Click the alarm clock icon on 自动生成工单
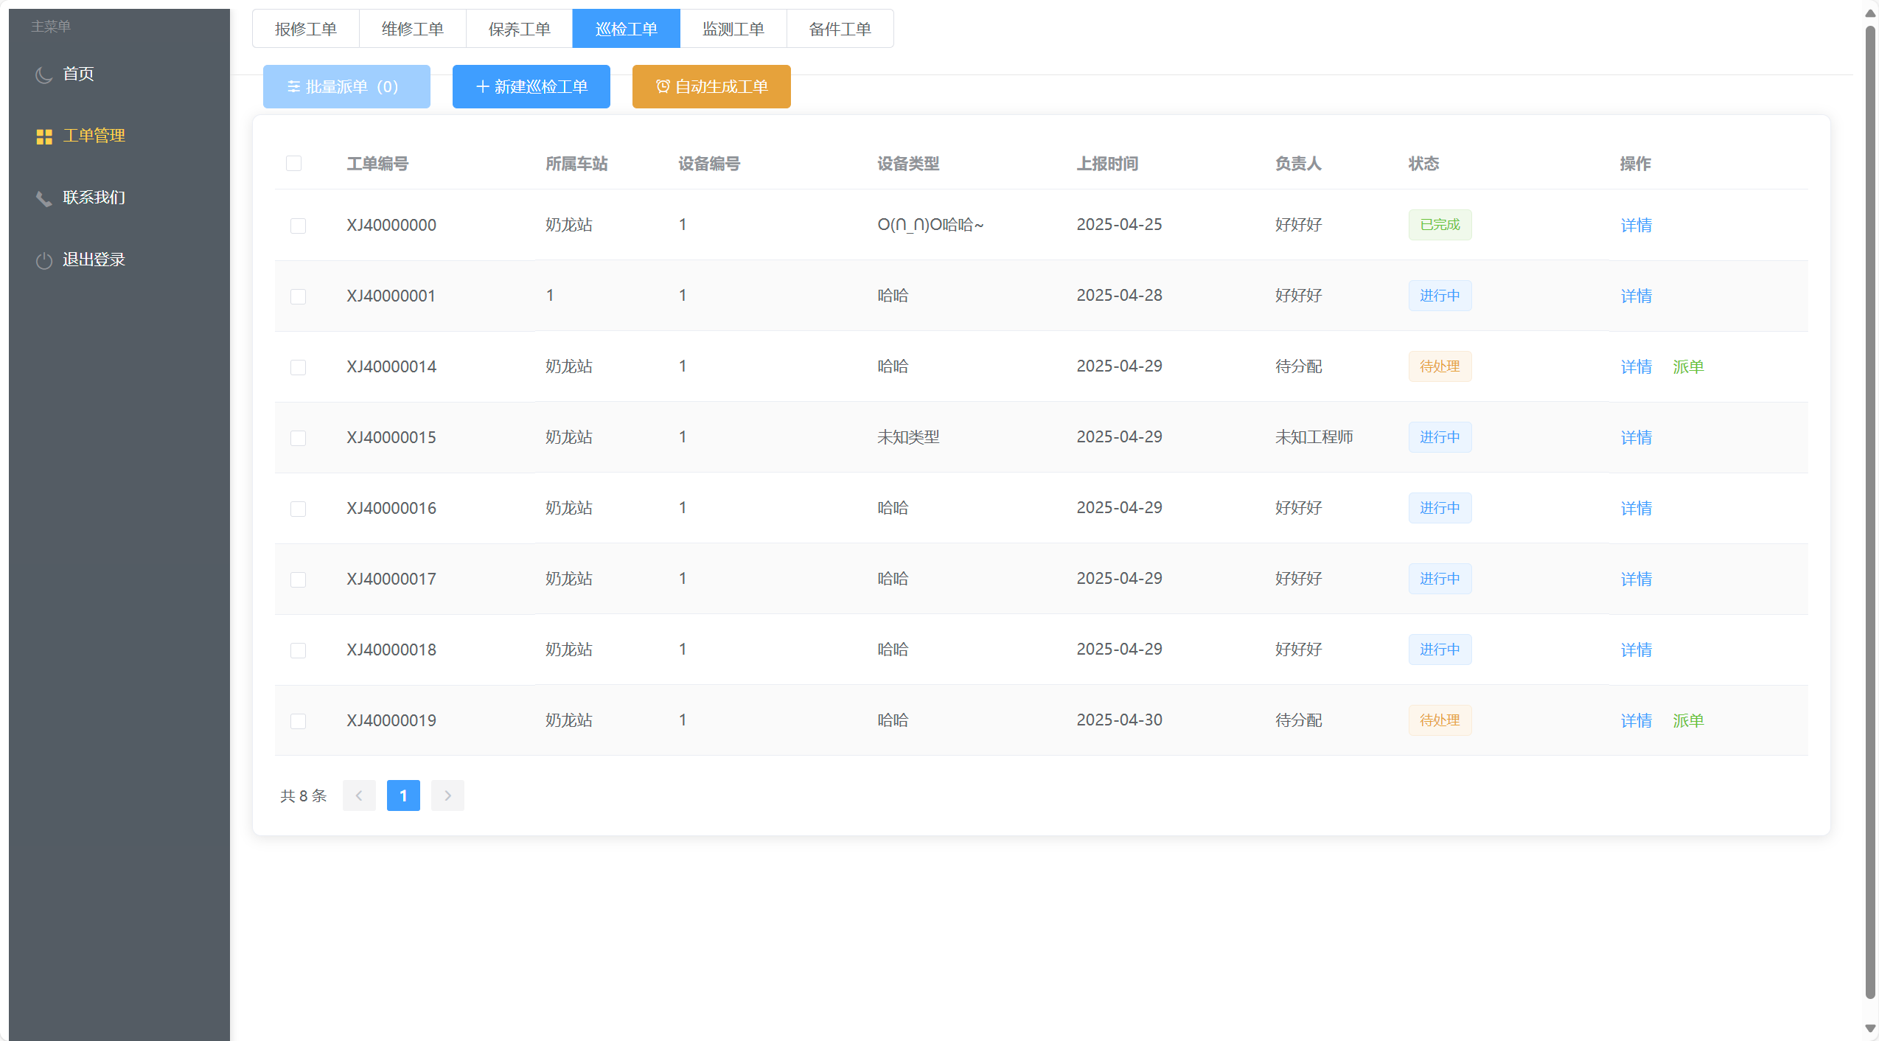 [663, 87]
